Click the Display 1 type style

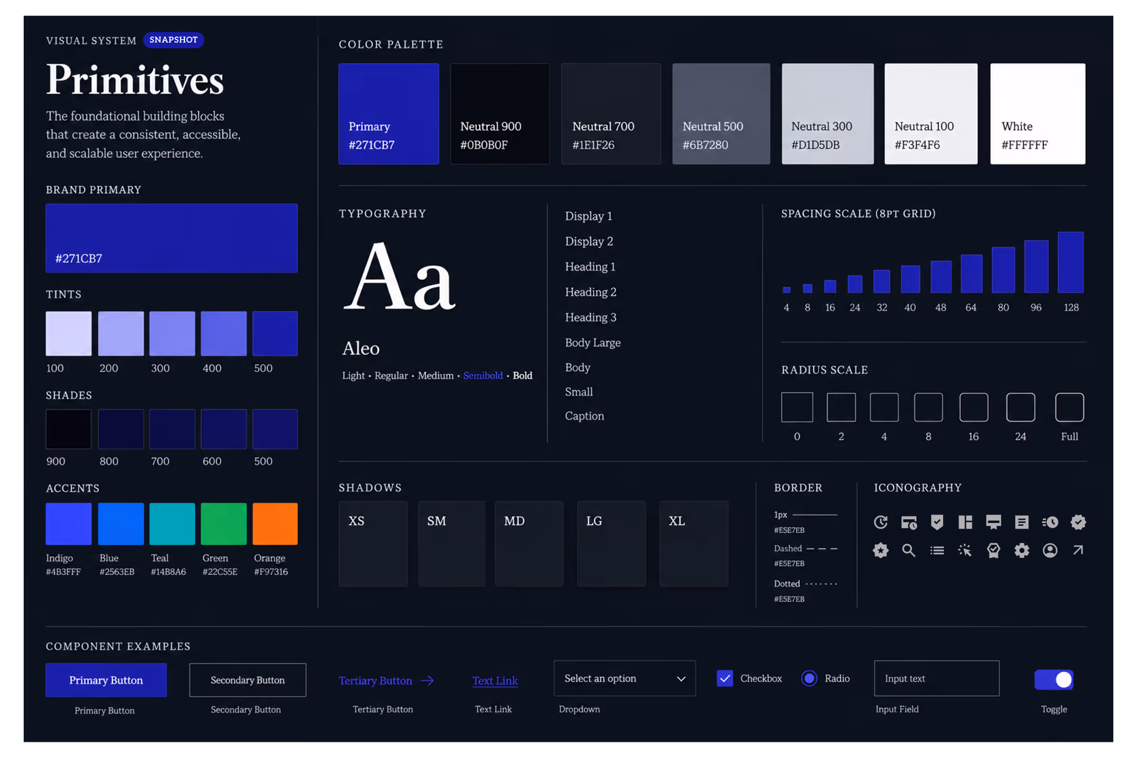point(589,216)
